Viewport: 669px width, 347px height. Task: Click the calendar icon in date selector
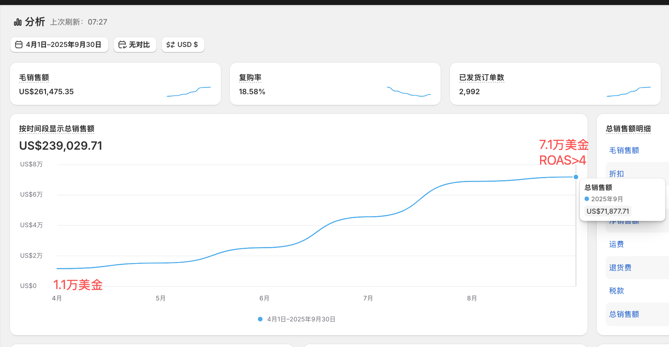click(x=20, y=45)
